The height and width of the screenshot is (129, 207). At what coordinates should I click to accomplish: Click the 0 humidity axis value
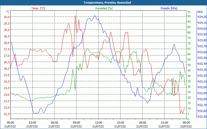[188, 119]
